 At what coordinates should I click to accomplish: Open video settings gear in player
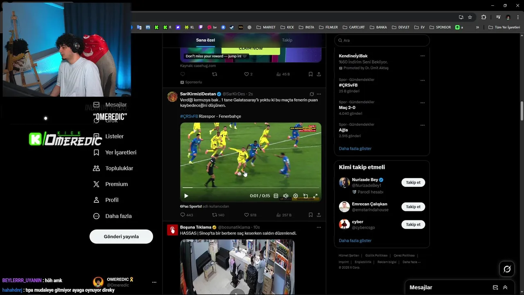pos(296,196)
